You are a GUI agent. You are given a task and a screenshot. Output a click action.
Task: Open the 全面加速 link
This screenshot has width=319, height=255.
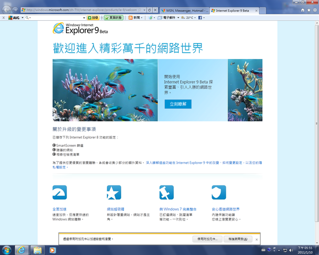(60, 209)
